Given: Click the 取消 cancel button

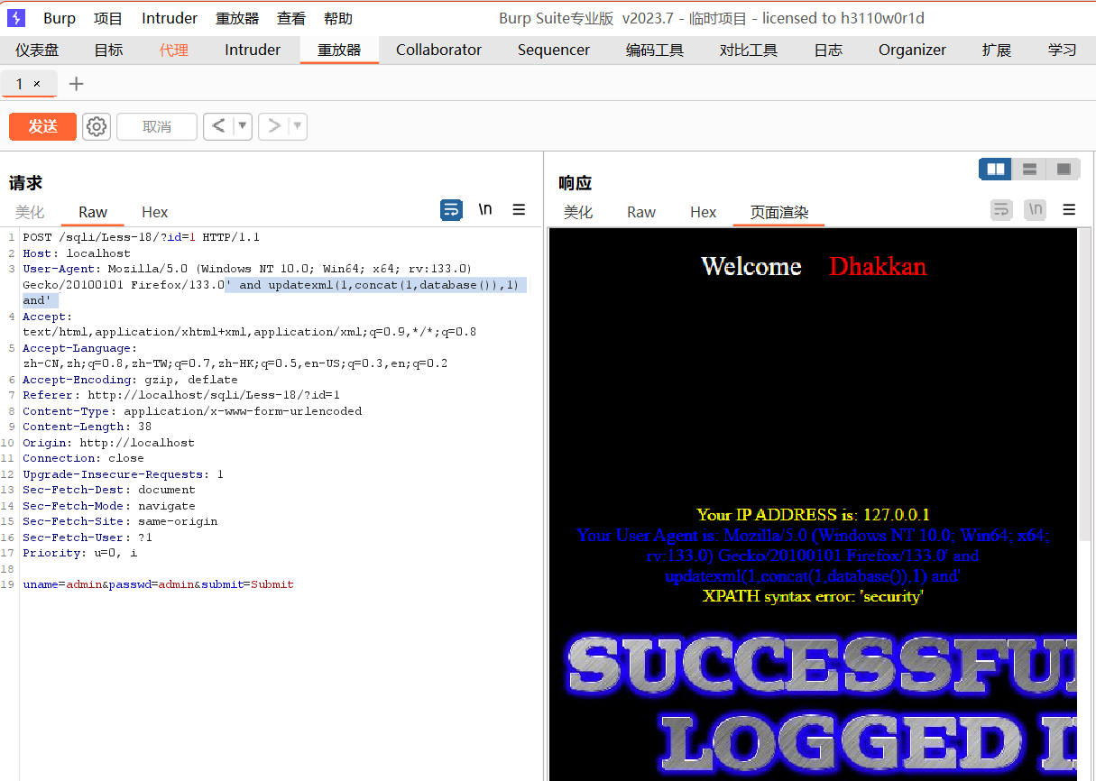Looking at the screenshot, I should point(157,126).
